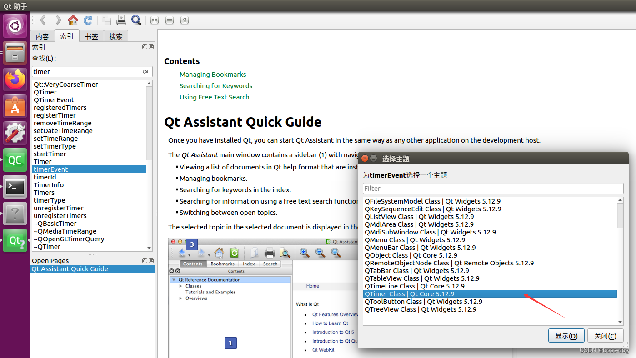Close the 选择主题 dialog via title bar
Image resolution: width=636 pixels, height=358 pixels.
click(x=365, y=159)
